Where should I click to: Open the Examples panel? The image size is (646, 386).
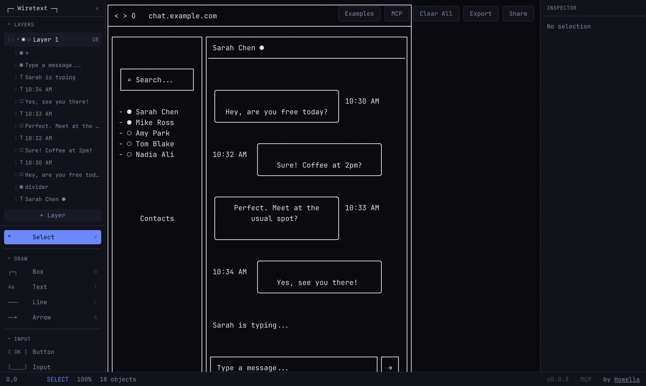pos(359,13)
